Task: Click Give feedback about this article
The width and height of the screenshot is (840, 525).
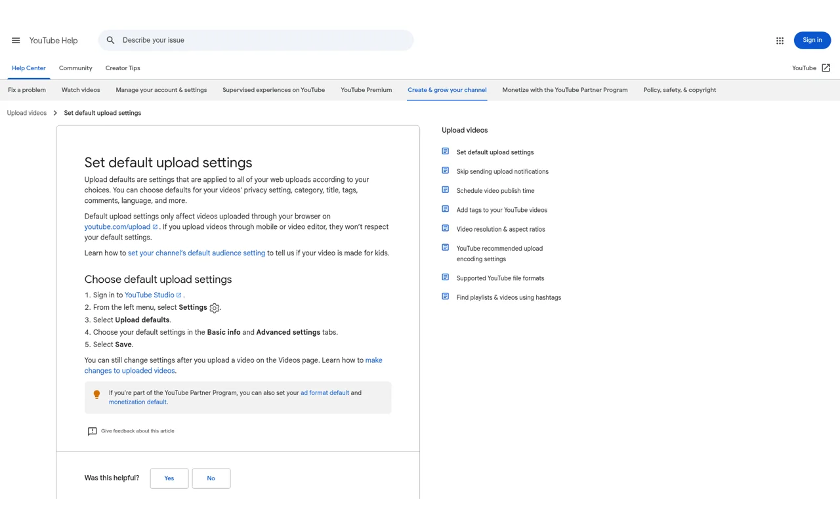Action: pyautogui.click(x=138, y=431)
